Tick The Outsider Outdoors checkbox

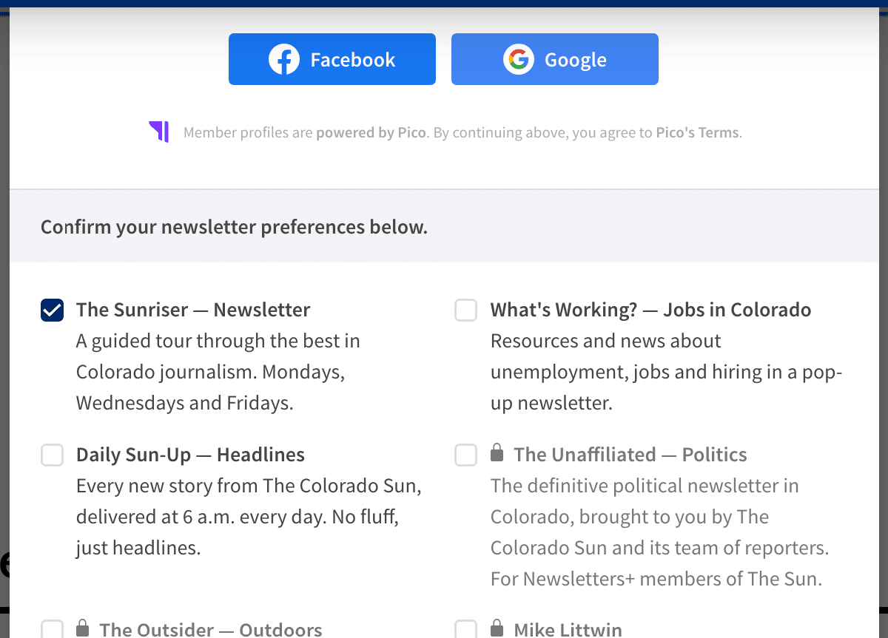tap(52, 629)
